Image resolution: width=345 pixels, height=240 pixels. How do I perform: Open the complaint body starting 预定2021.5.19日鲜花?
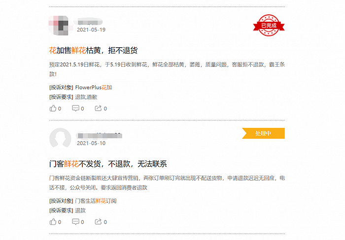click(167, 69)
